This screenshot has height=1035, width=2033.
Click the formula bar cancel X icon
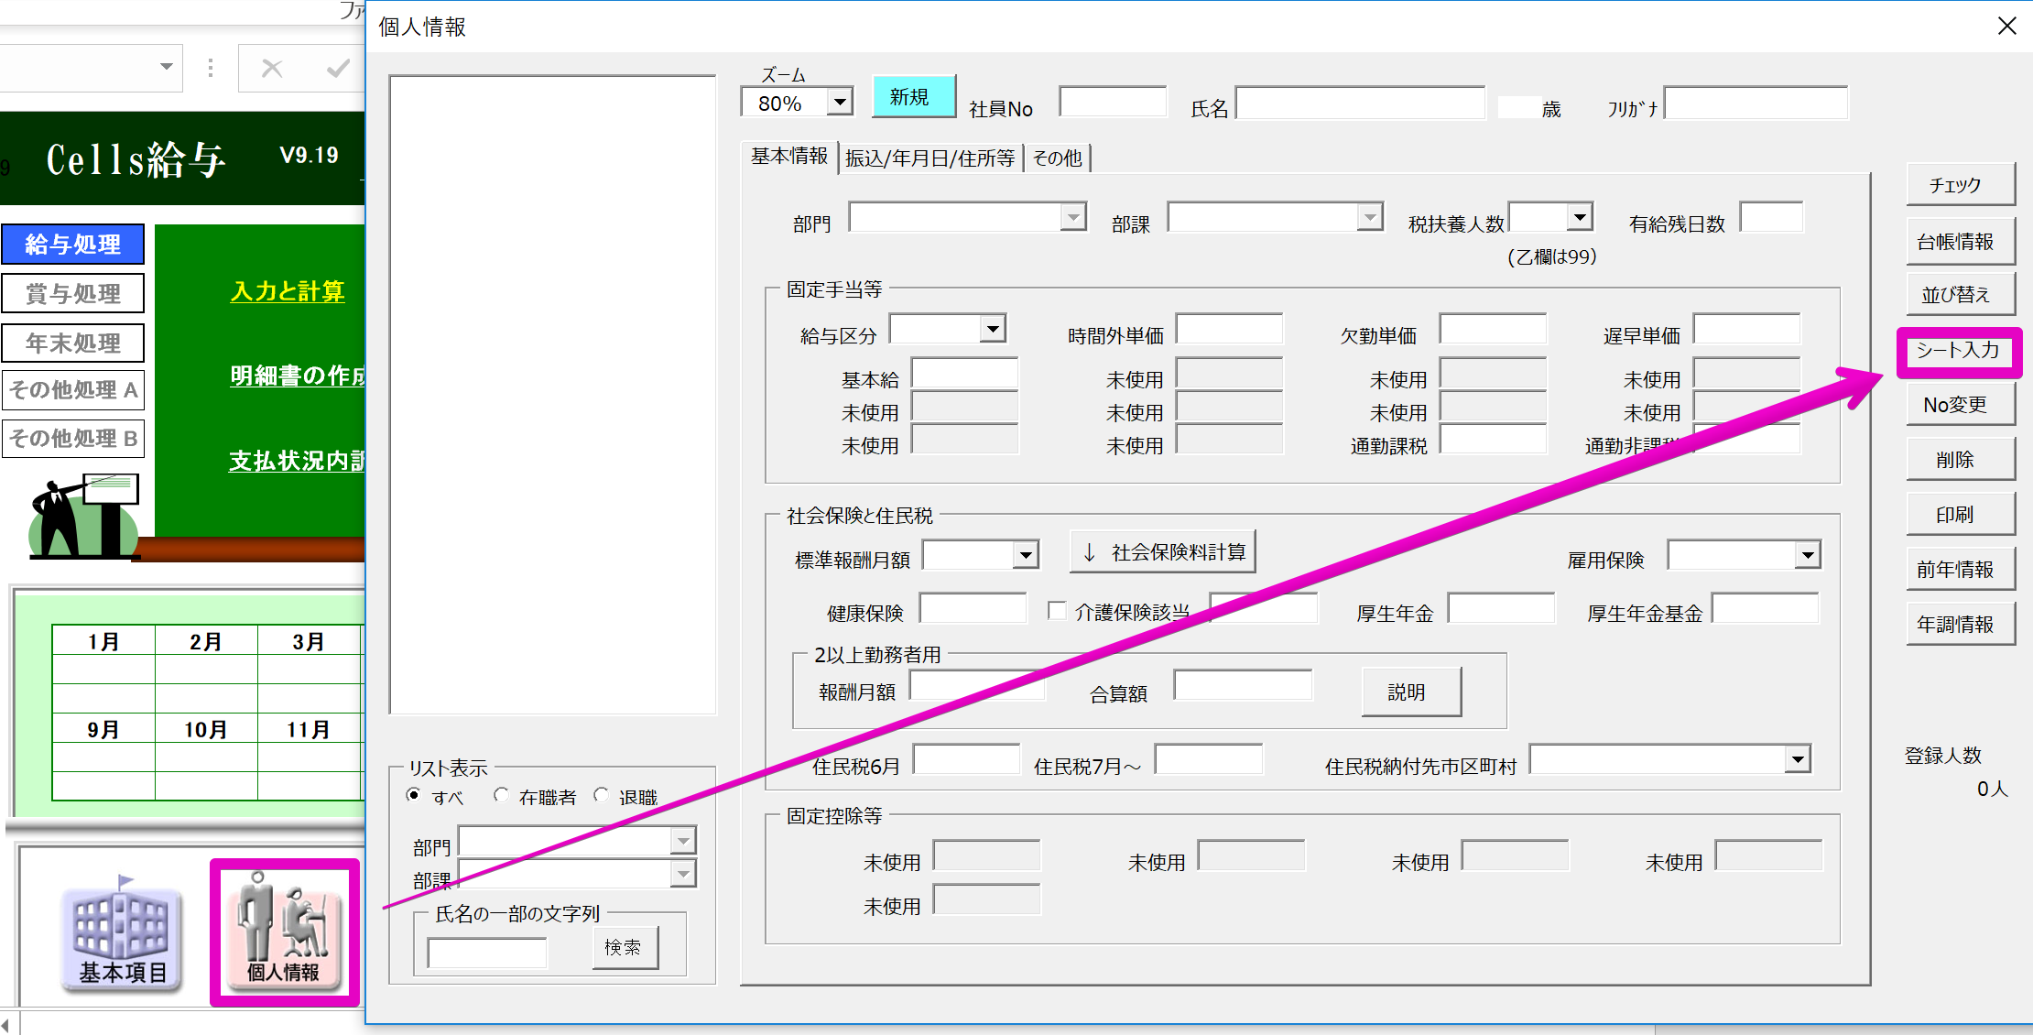click(272, 68)
